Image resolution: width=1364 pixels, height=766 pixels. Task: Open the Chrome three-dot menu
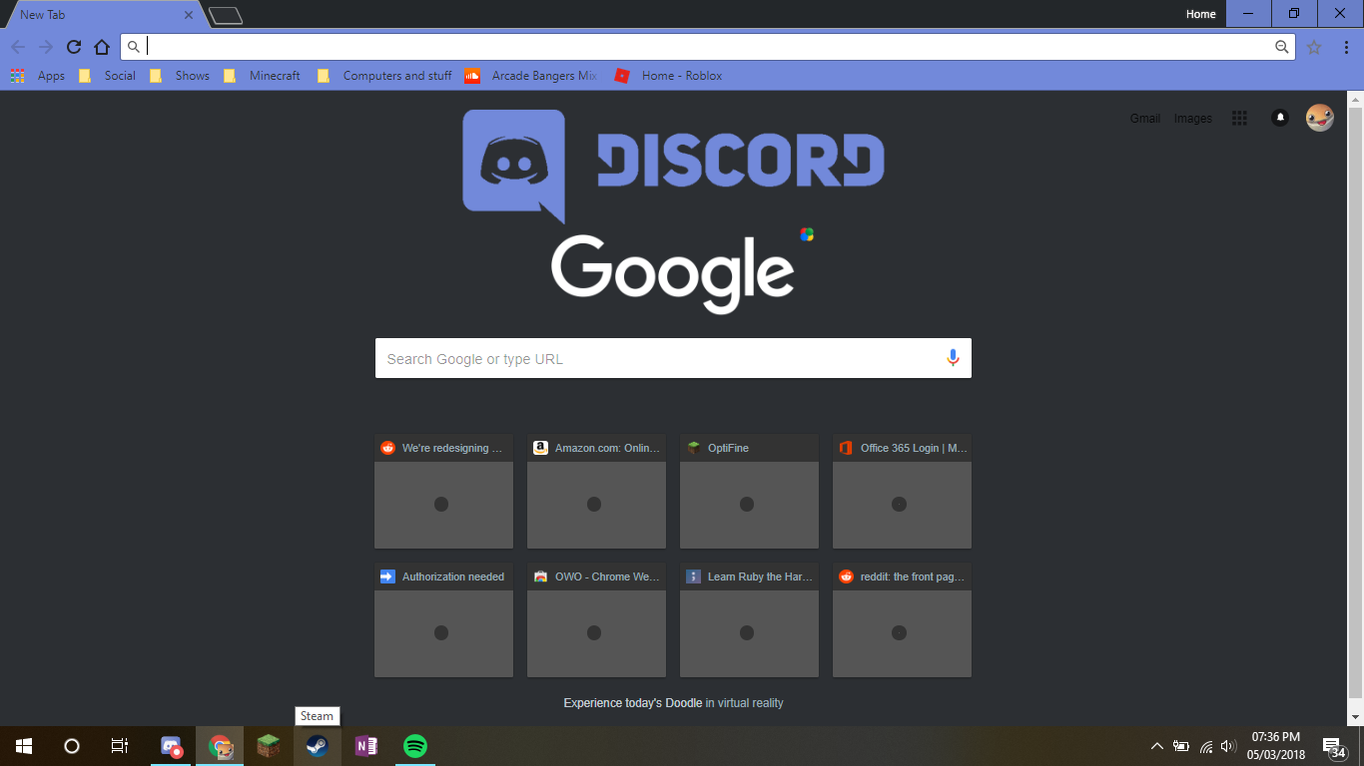[1346, 47]
